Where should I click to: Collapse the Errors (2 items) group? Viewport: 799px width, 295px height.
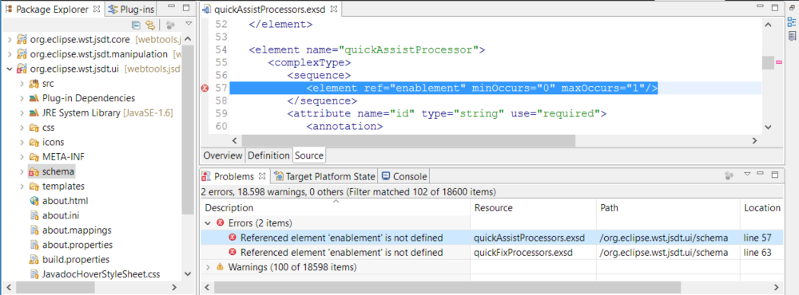[208, 222]
